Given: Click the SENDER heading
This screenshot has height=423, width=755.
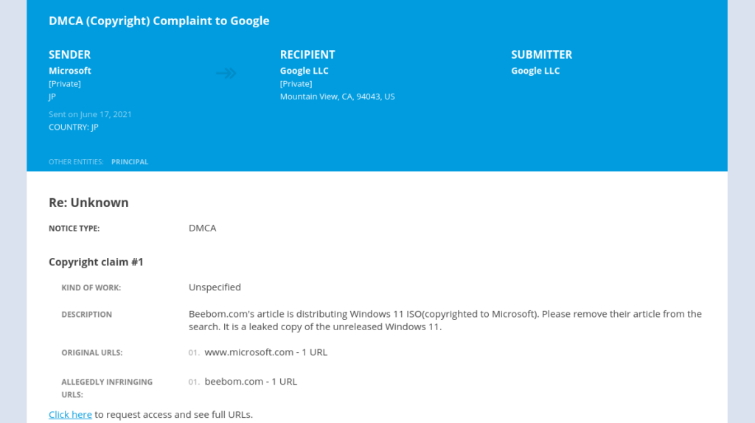Looking at the screenshot, I should (x=69, y=55).
